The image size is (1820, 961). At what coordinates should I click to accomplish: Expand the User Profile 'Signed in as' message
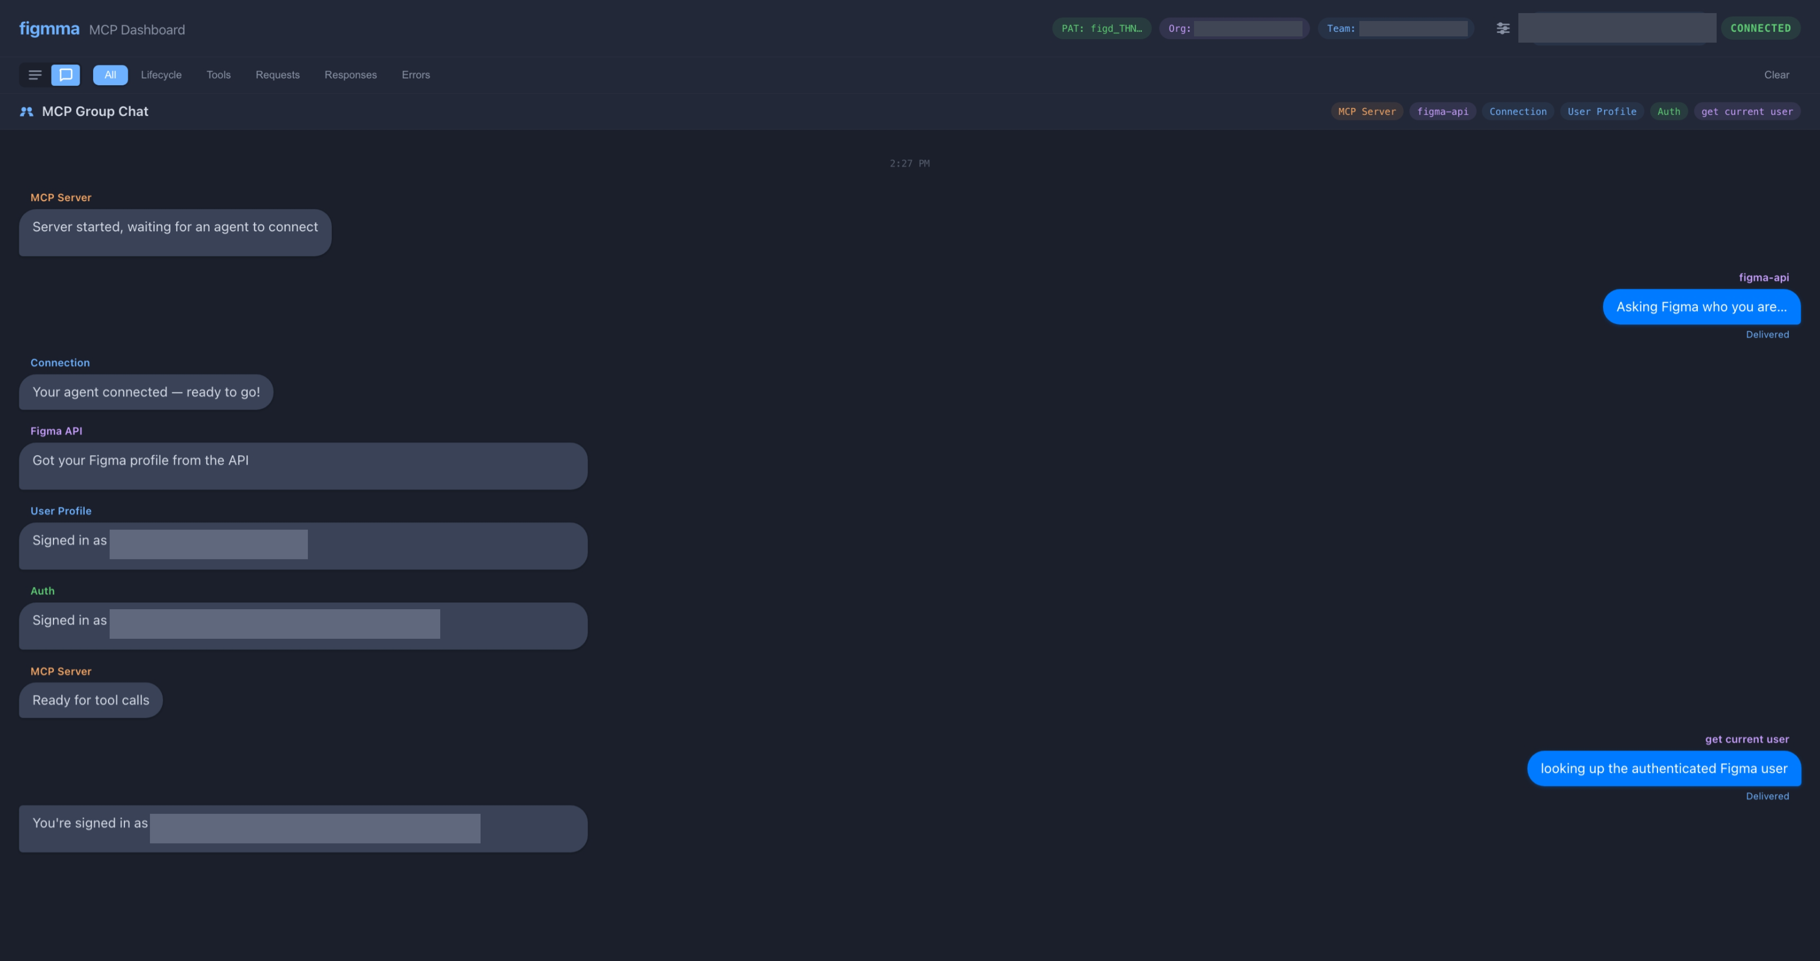[x=303, y=546]
